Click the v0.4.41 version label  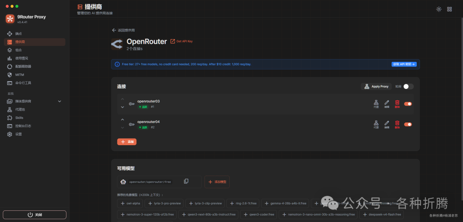tap(22, 22)
